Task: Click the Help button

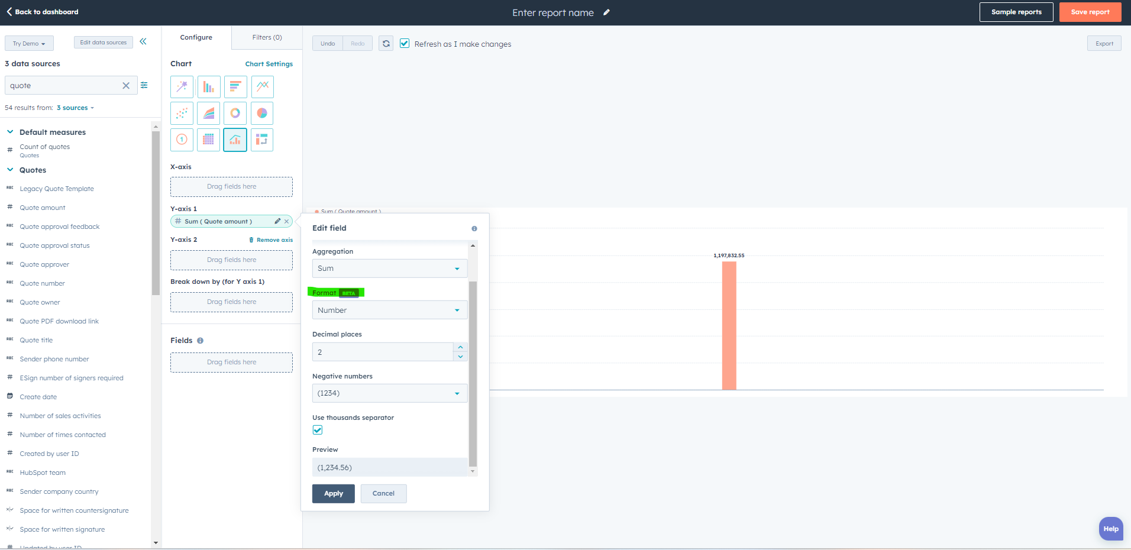Action: pyautogui.click(x=1111, y=529)
